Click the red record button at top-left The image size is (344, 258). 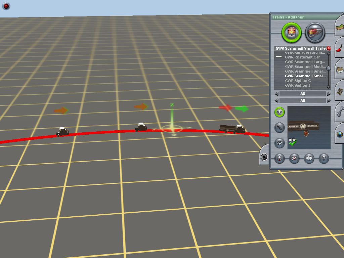pyautogui.click(x=6, y=6)
